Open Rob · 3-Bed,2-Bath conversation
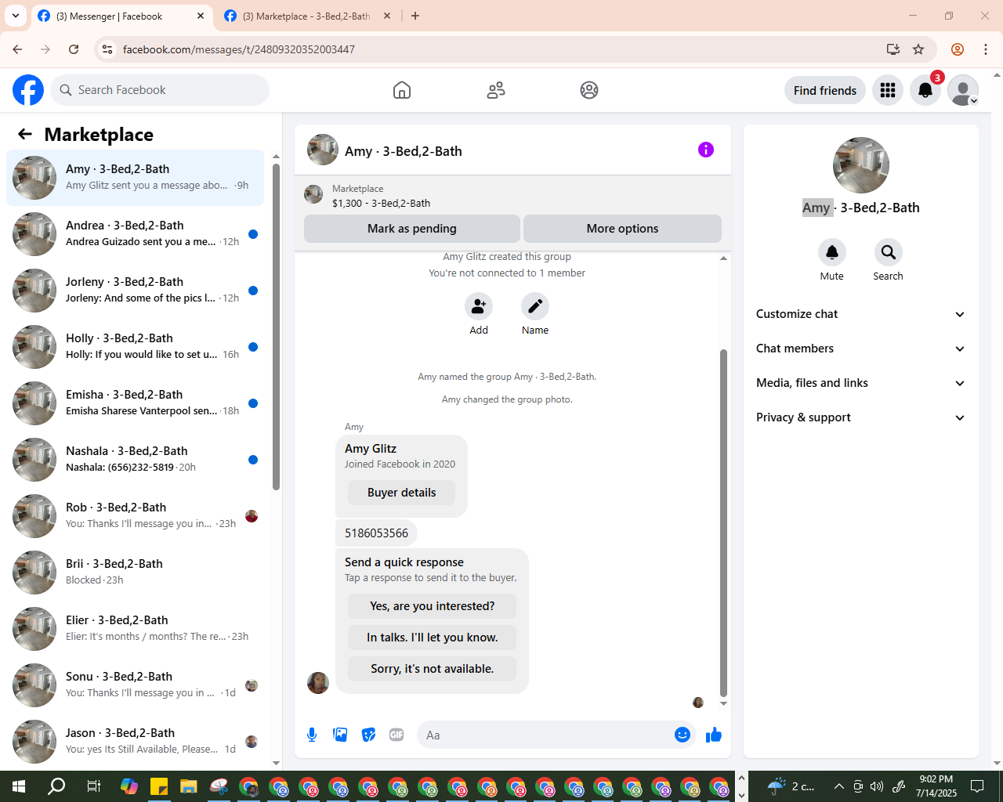The height and width of the screenshot is (802, 1003). click(136, 516)
